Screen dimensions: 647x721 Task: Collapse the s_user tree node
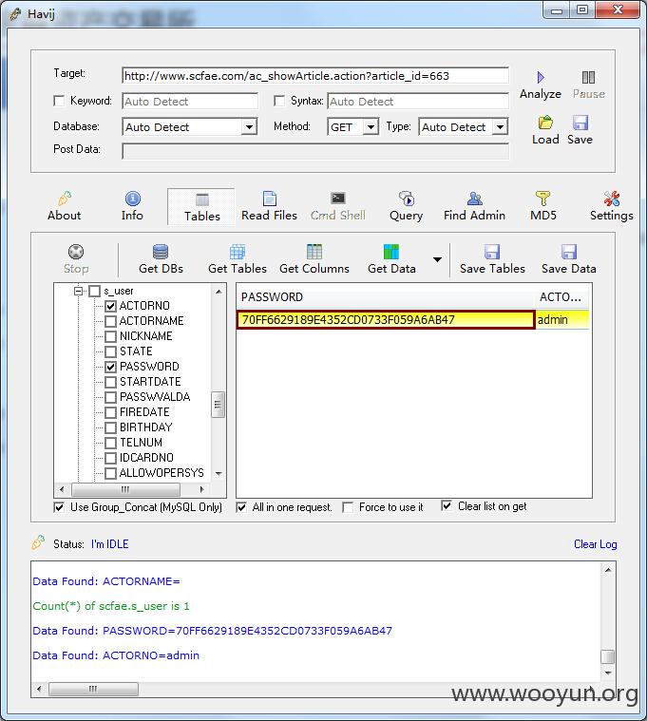[79, 291]
